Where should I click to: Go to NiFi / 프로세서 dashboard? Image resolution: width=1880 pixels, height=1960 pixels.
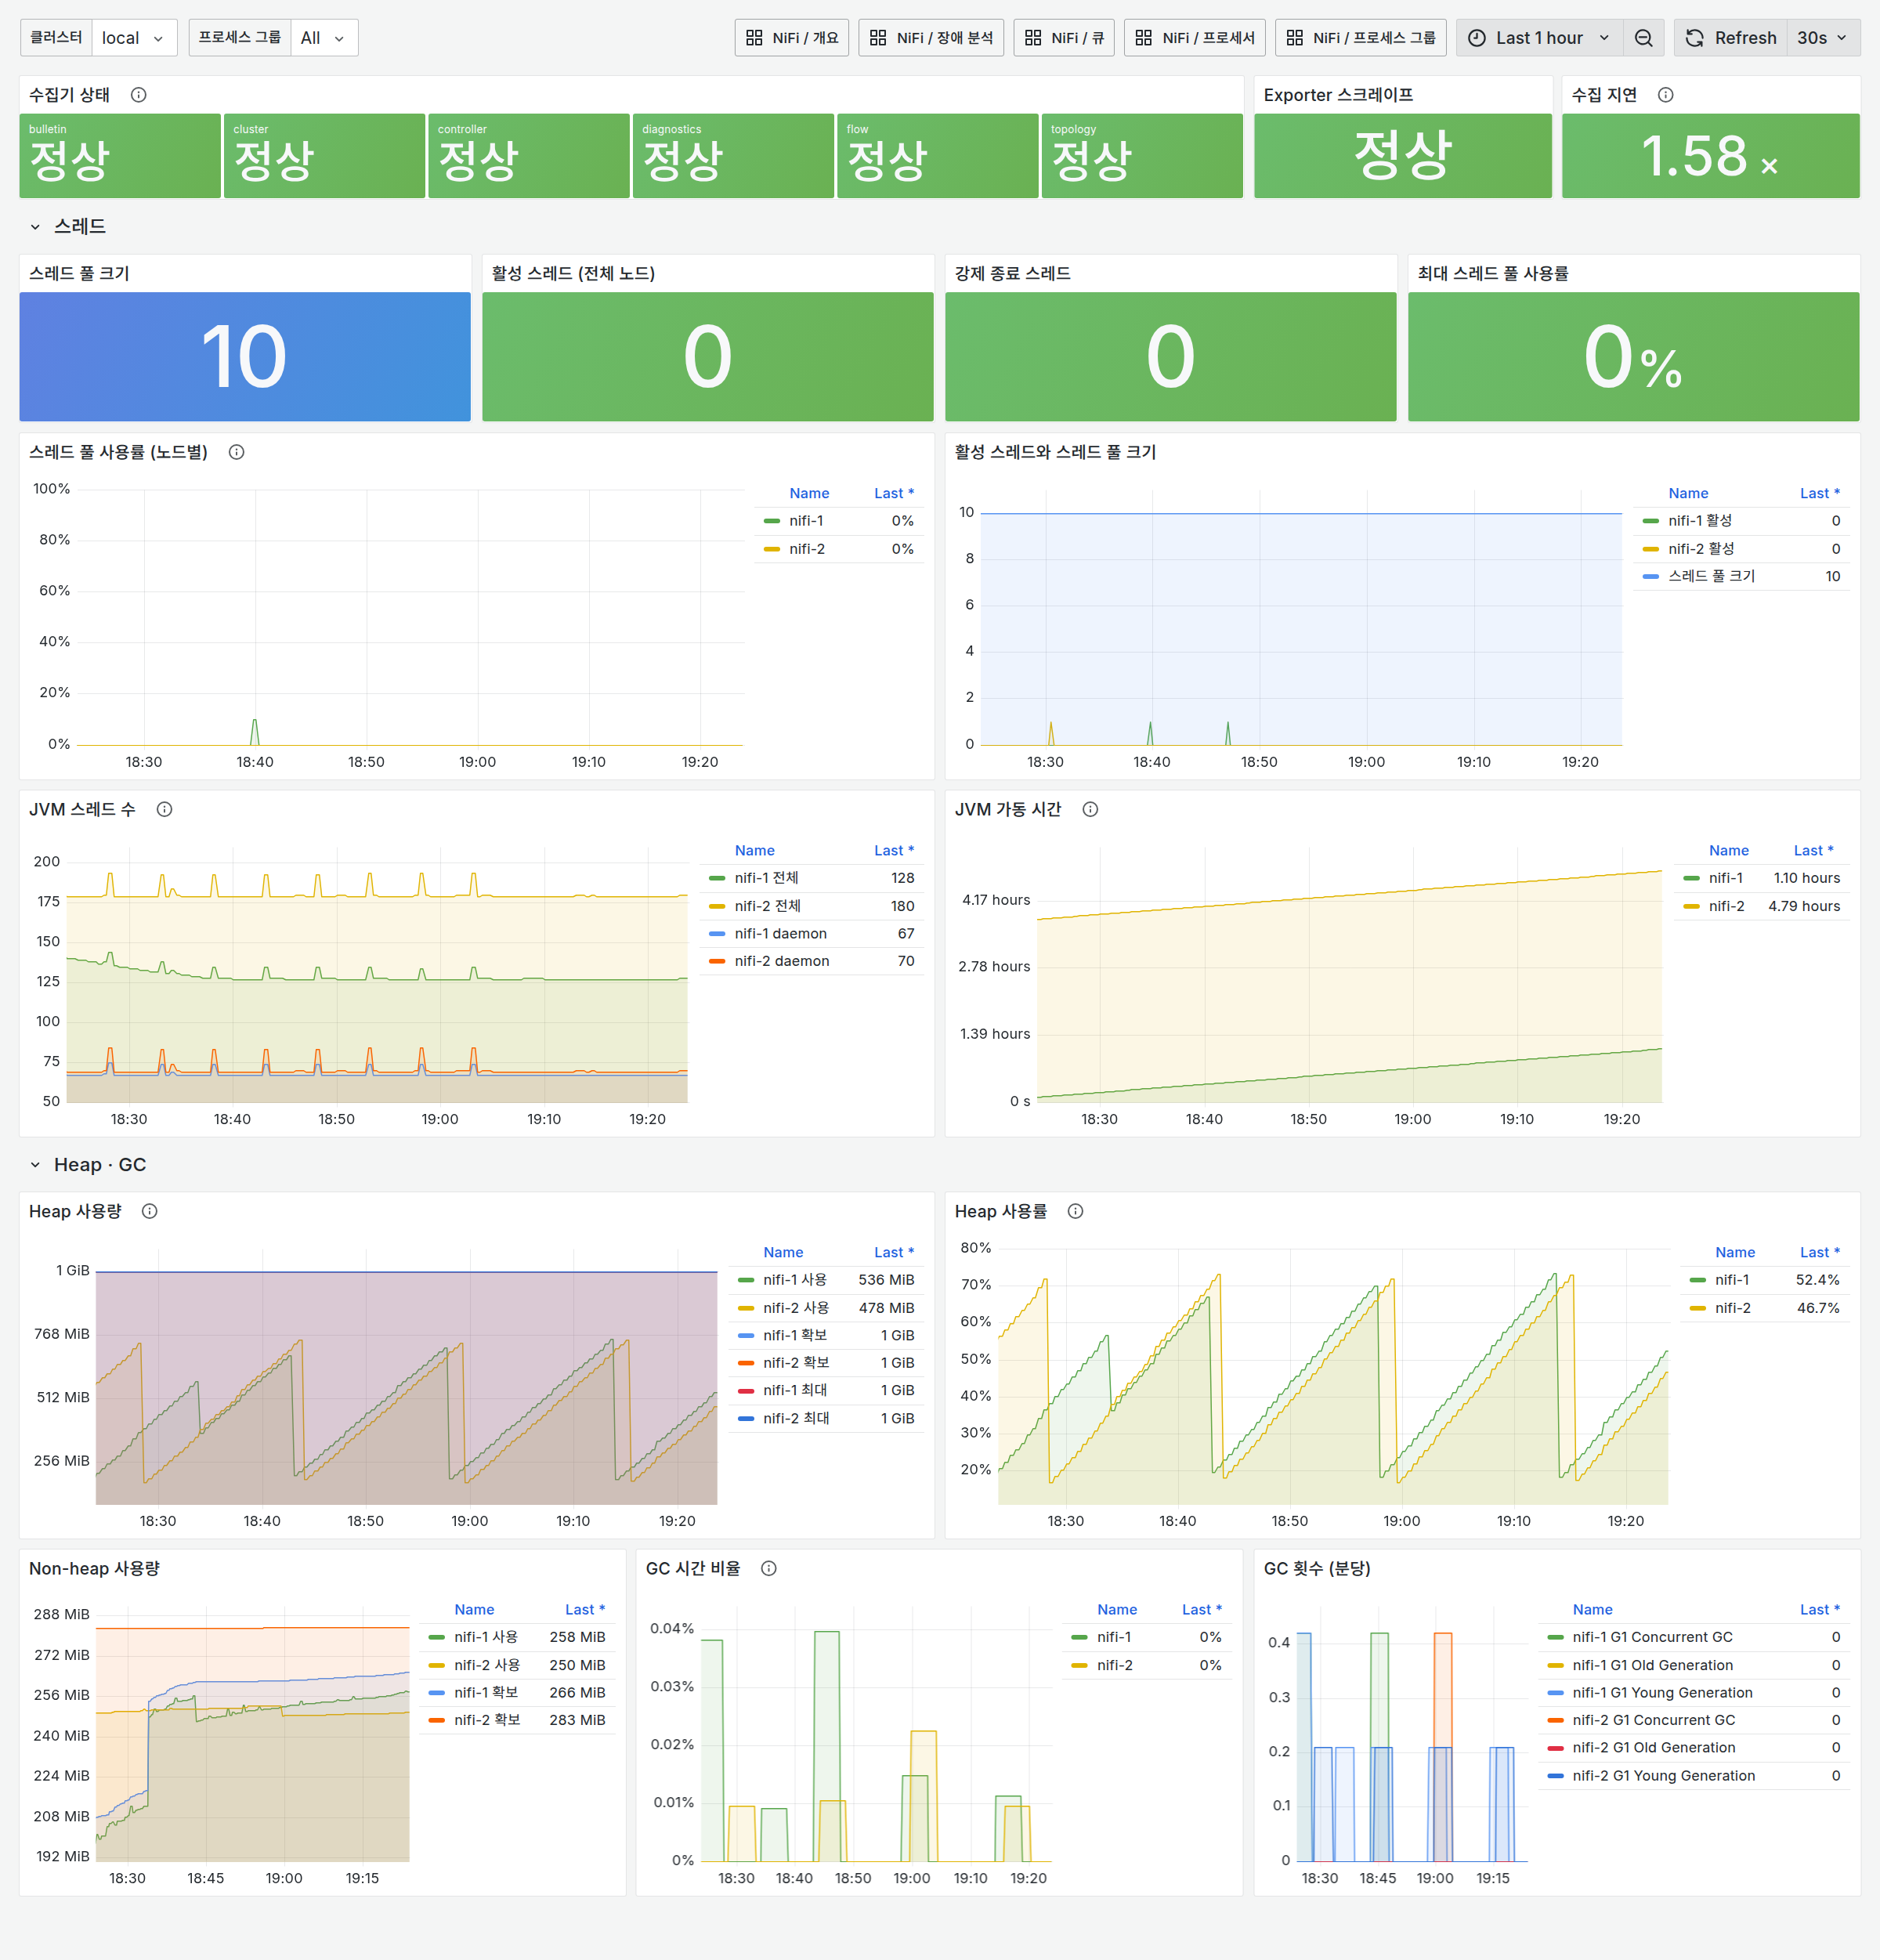(x=1195, y=38)
